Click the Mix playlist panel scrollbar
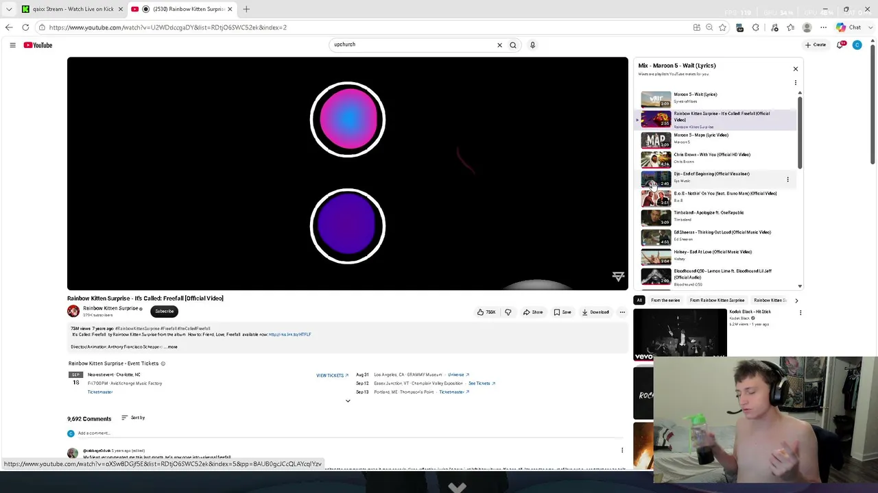The height and width of the screenshot is (493, 878). 800,131
